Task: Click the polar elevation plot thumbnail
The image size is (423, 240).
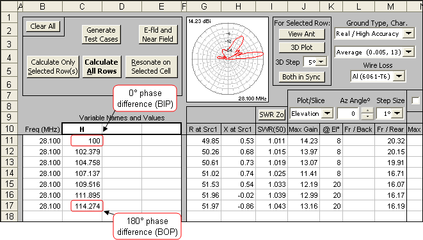Action: (227, 60)
